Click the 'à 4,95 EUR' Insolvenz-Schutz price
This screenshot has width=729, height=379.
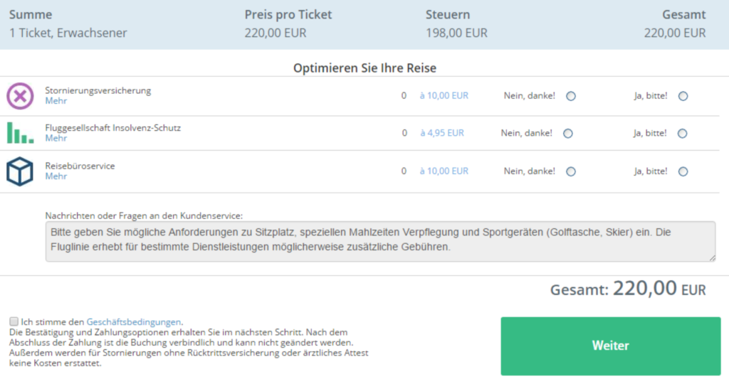point(441,133)
